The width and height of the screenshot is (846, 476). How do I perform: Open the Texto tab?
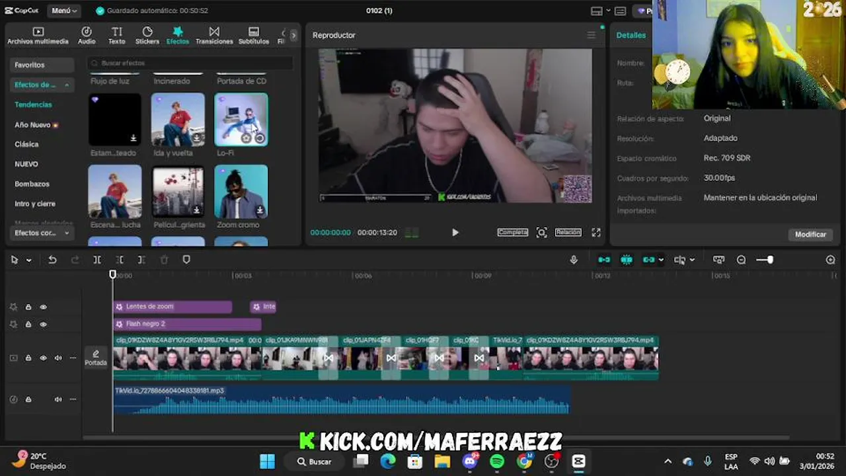click(117, 36)
